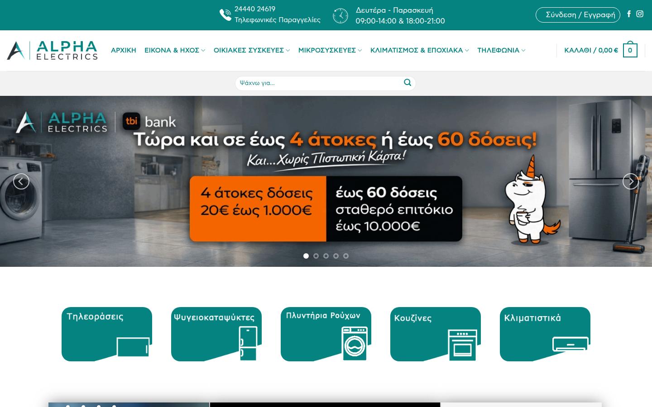Viewport: 652px width, 407px height.
Task: Open the Τηλεοράσεις category tile
Action: click(107, 334)
